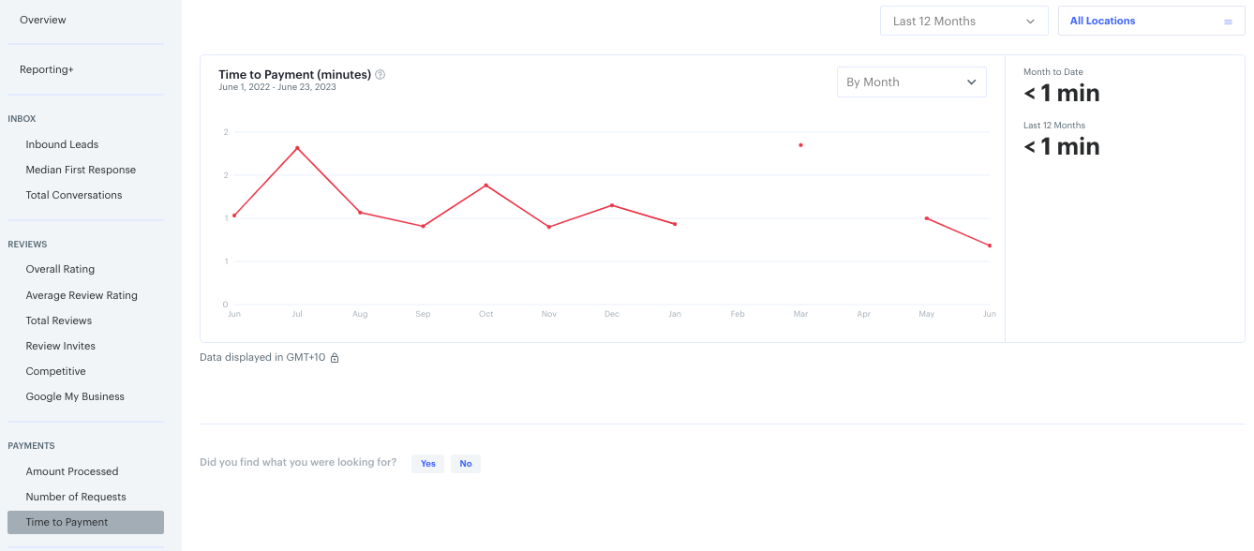Select the Competitive reviews section
Viewport: 1254px width, 551px height.
click(x=54, y=370)
